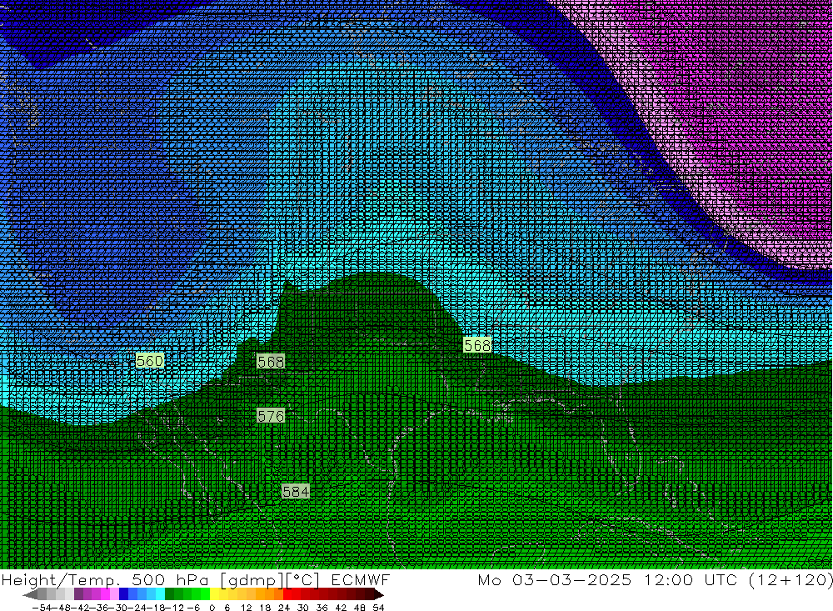The width and height of the screenshot is (833, 611).
Task: Click the "30" legend value
Action: pos(303,608)
